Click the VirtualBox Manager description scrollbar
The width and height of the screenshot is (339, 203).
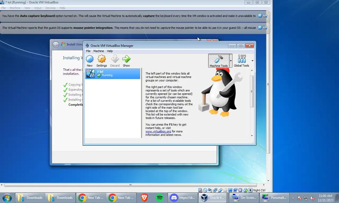coord(252,91)
